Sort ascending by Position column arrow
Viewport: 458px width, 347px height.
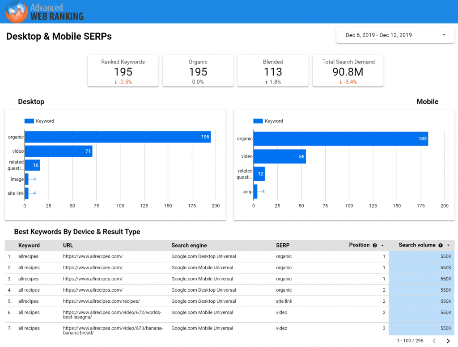pyautogui.click(x=382, y=246)
